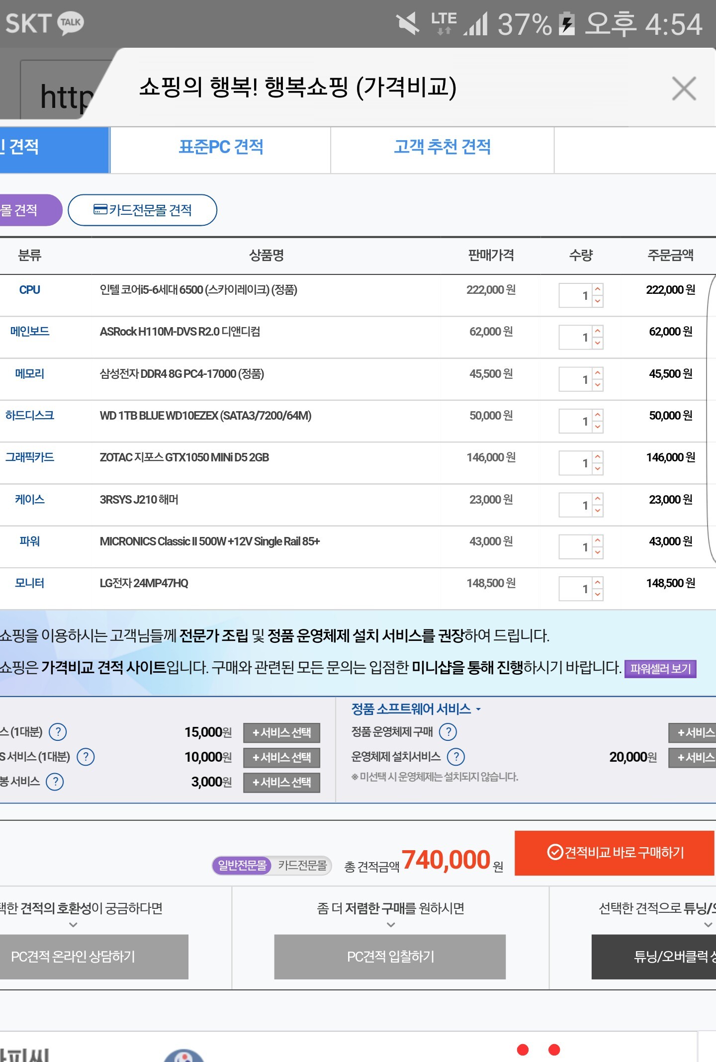
Task: Click the 그래픽카드 quantity input field
Action: coord(575,463)
